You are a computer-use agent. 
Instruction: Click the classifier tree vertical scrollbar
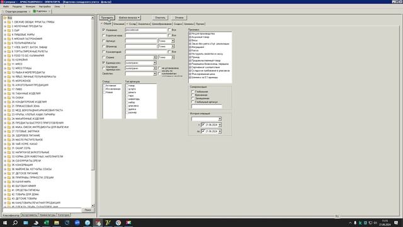pyautogui.click(x=93, y=112)
